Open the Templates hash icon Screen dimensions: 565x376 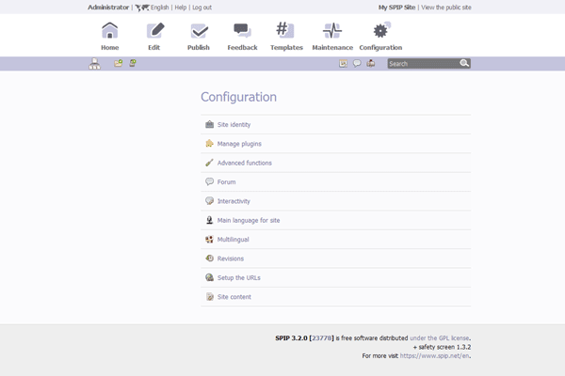(286, 31)
